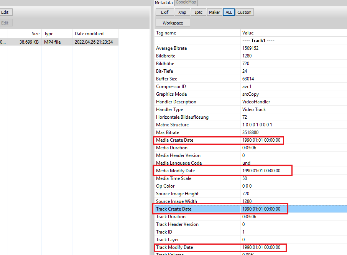Image resolution: width=347 pixels, height=255 pixels.
Task: Show Xmp metadata group
Action: coord(182,12)
